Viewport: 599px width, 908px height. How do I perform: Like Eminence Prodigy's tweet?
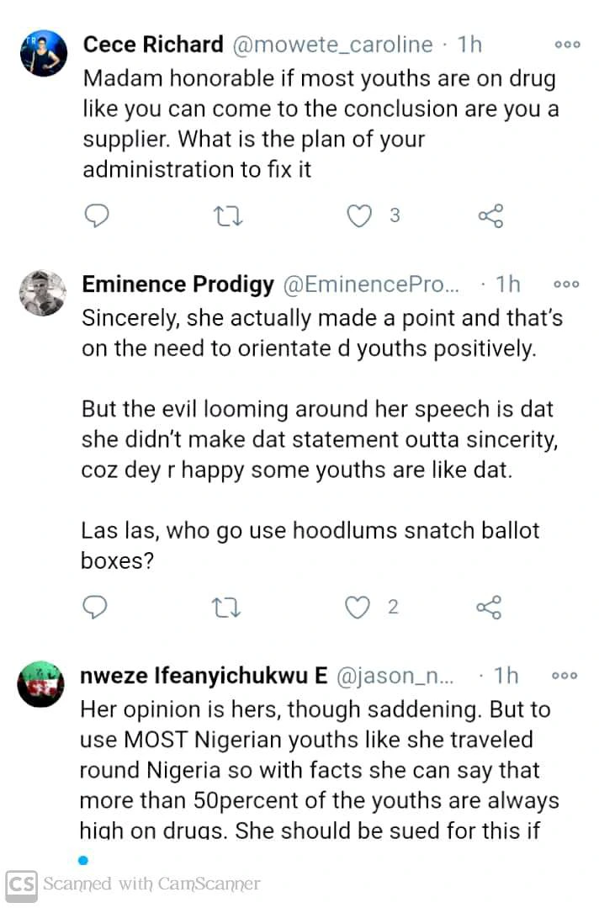[x=360, y=607]
